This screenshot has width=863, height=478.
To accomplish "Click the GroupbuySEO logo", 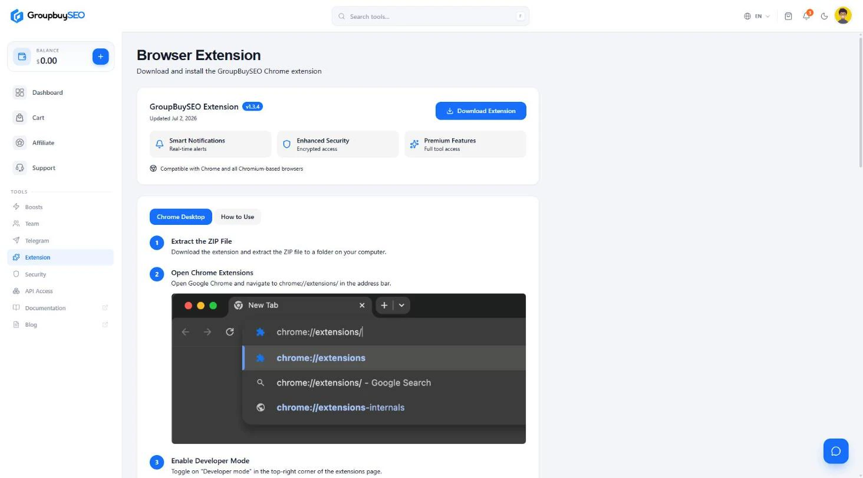I will coord(48,16).
